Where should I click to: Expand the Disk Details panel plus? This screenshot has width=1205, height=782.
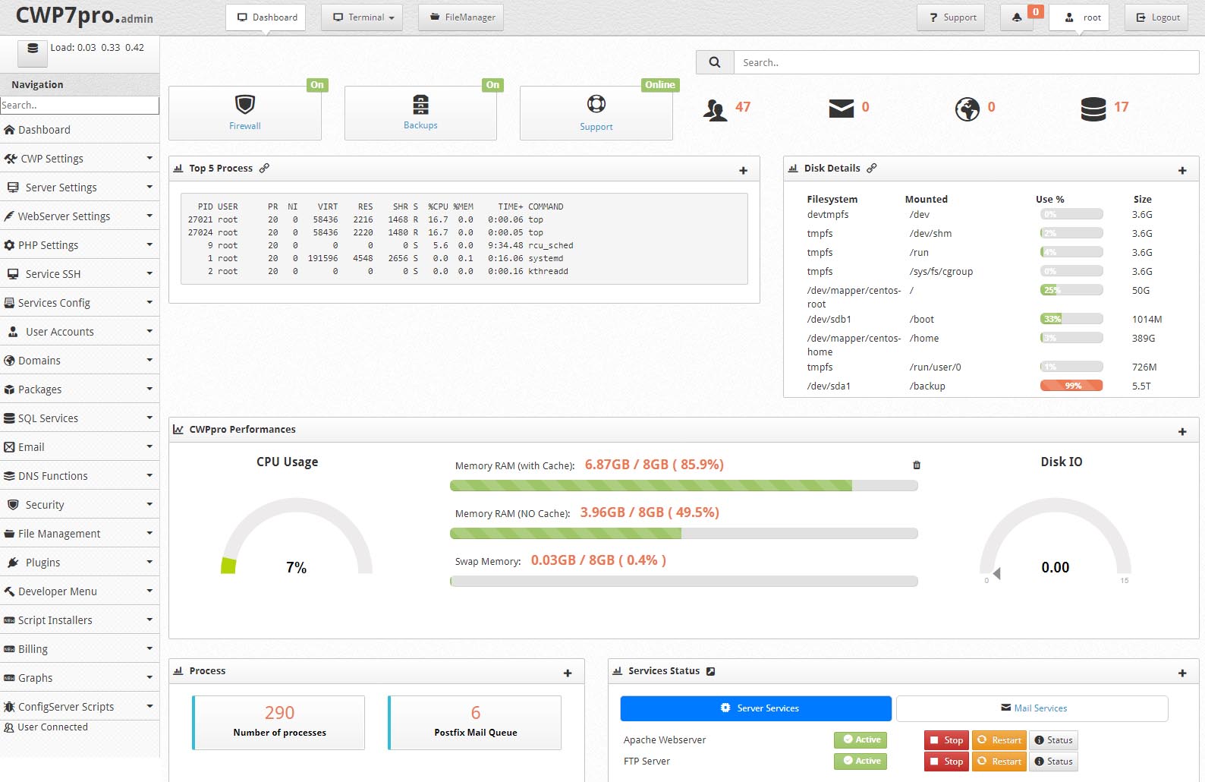coord(1182,171)
